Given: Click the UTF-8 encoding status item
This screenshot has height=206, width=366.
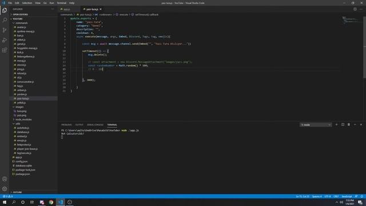Looking at the screenshot, I should (x=328, y=196).
